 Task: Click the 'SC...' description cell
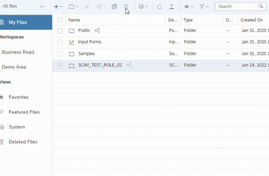tap(174, 65)
